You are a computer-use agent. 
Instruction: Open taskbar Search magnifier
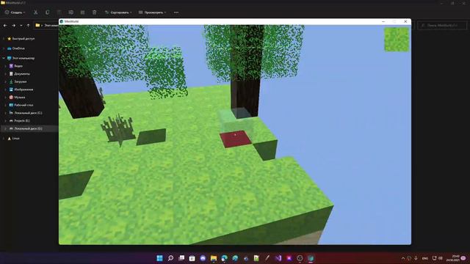pos(170,258)
